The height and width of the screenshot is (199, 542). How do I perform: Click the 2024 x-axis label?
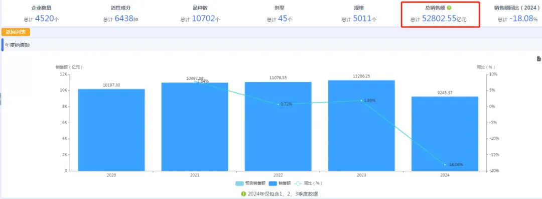click(x=445, y=175)
